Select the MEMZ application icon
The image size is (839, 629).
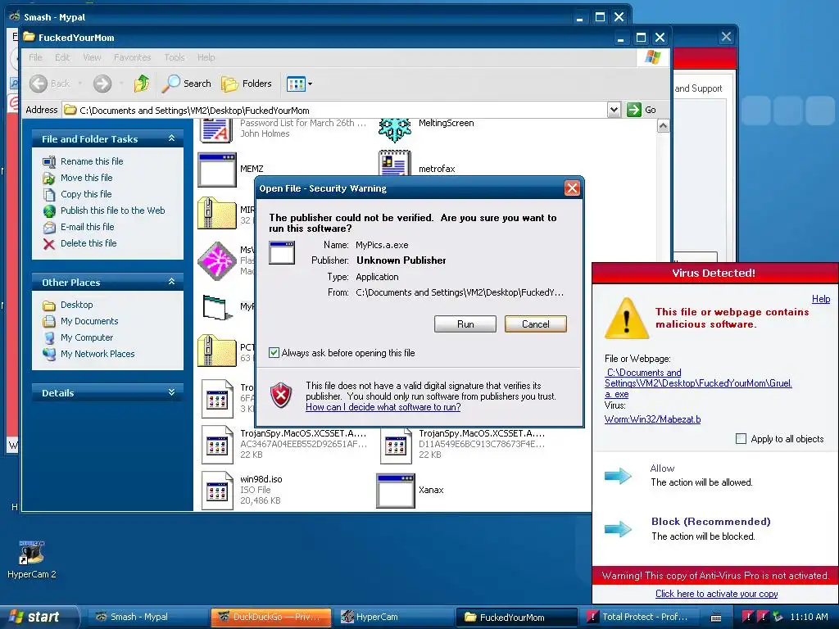click(x=216, y=170)
